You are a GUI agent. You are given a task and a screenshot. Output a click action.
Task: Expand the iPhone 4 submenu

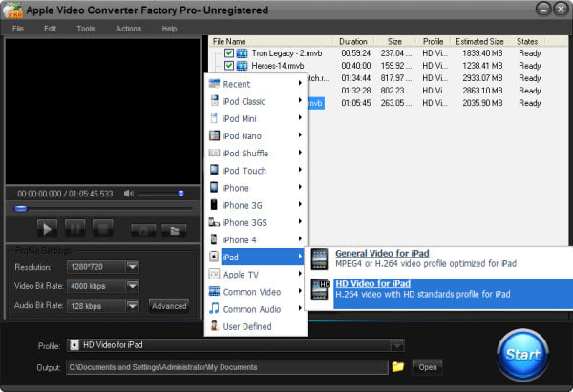(x=300, y=239)
